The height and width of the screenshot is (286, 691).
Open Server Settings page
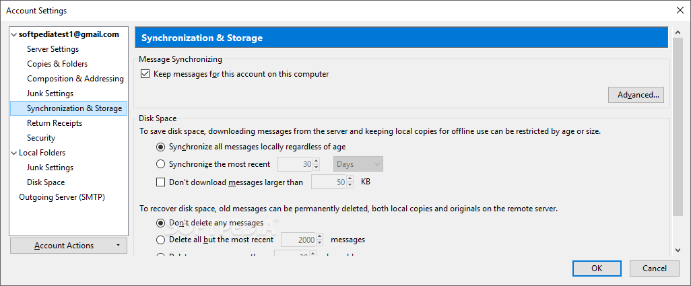(x=53, y=49)
